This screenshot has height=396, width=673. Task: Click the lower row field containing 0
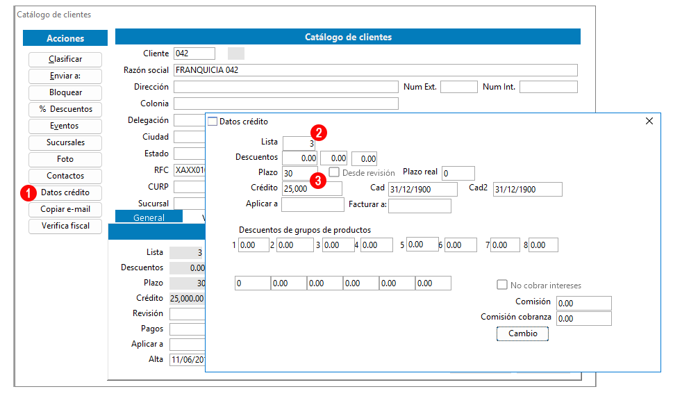click(x=253, y=283)
